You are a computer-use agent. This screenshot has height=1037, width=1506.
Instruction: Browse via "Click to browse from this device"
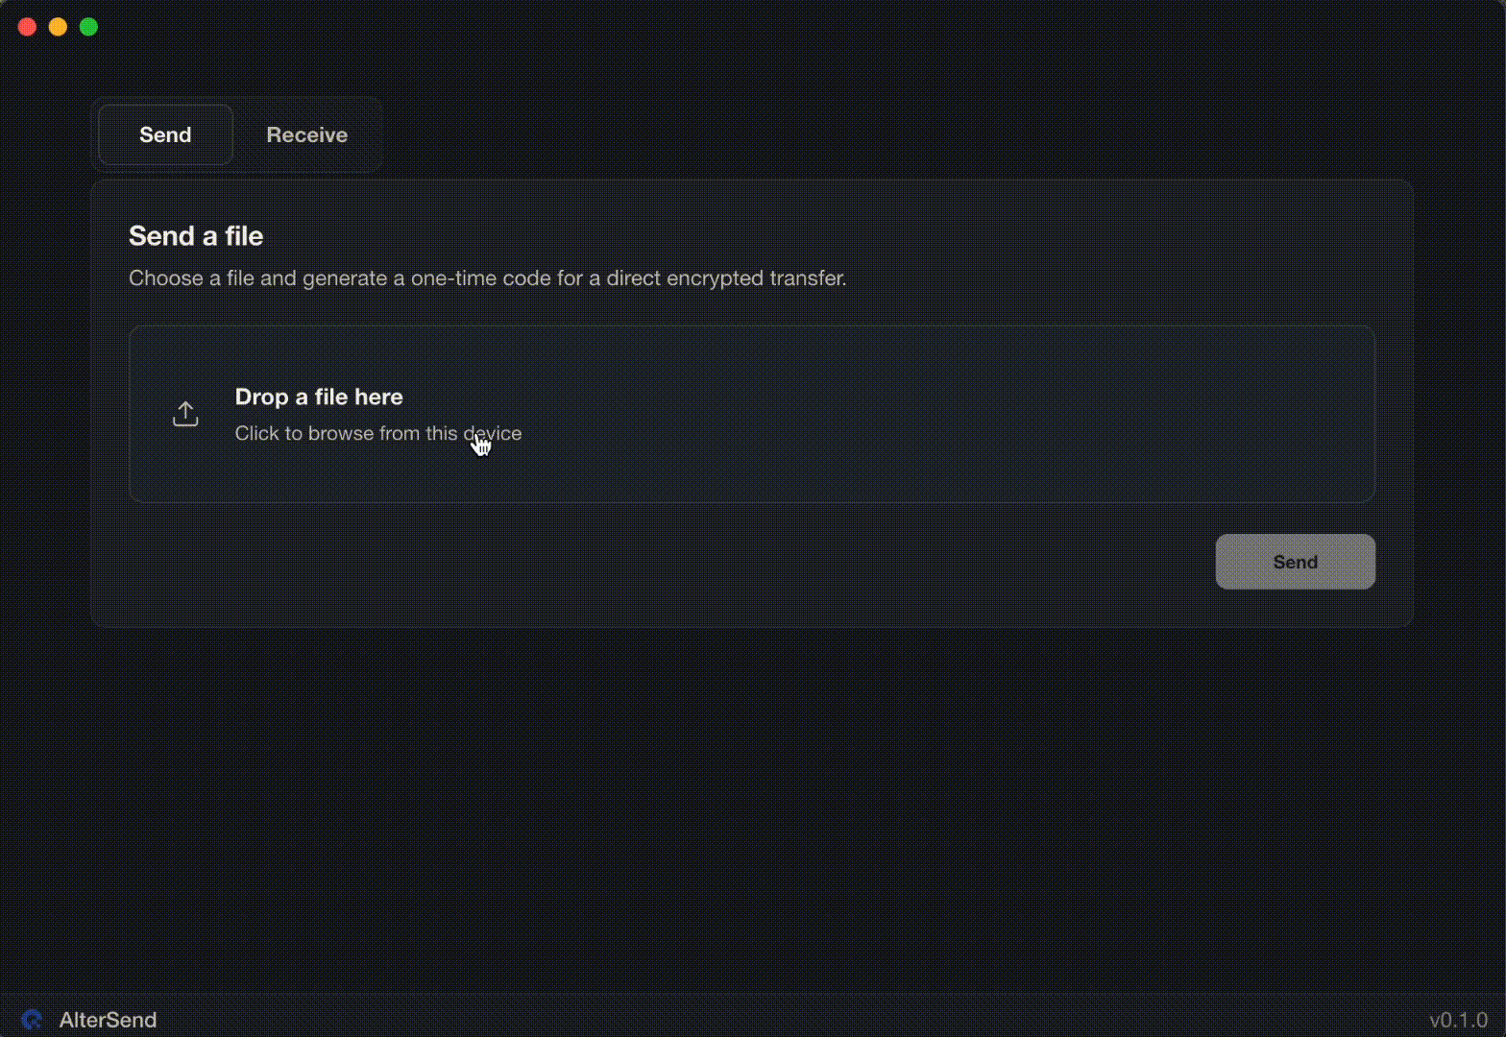[377, 434]
